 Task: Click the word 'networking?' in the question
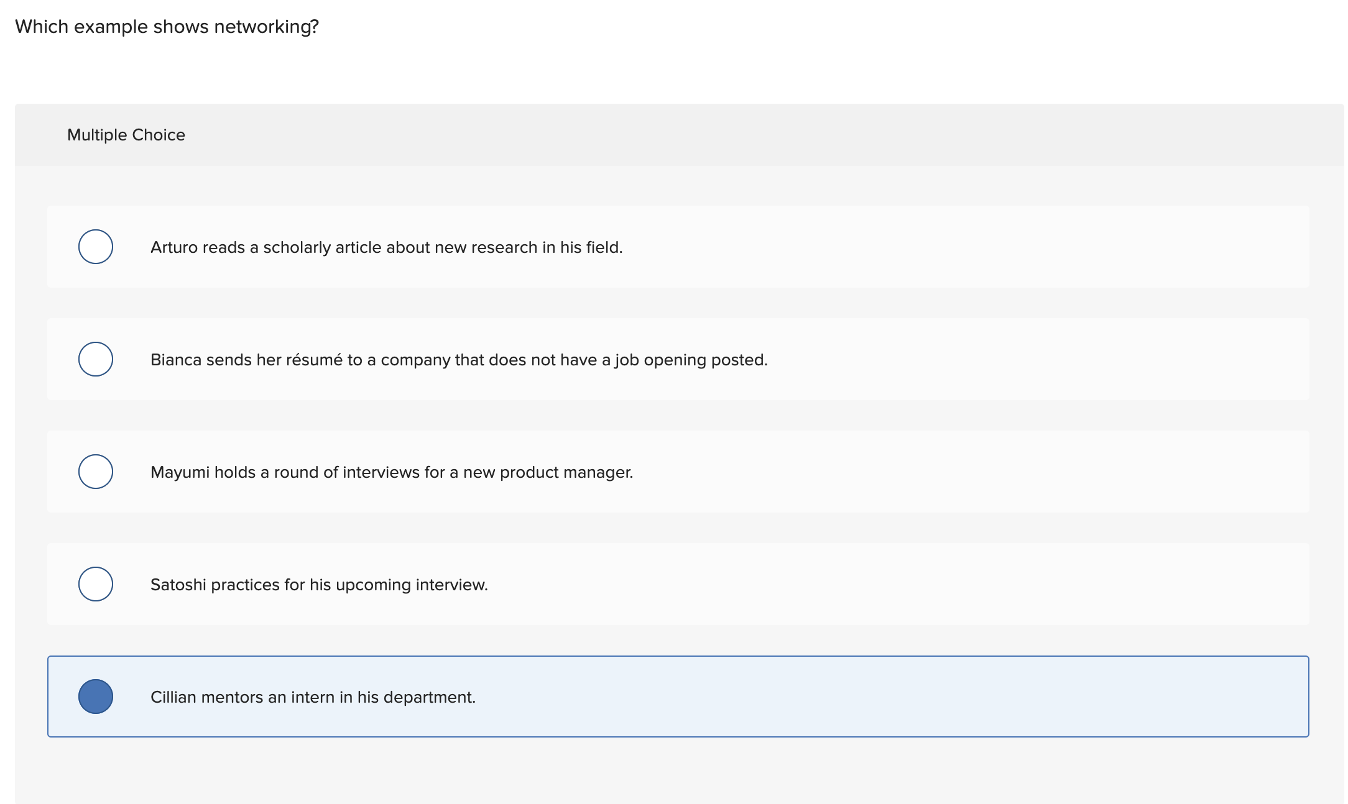266,27
